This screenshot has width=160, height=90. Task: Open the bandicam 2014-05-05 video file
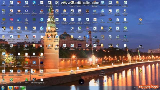pos(102,73)
